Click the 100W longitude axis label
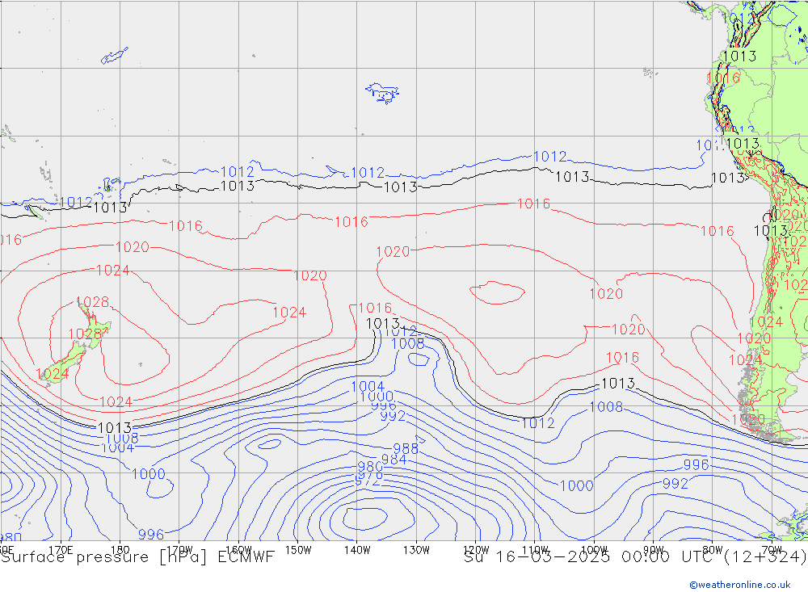This screenshot has width=808, height=592. coord(594,550)
